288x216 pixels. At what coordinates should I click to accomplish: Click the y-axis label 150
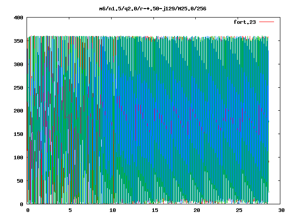click(18, 134)
